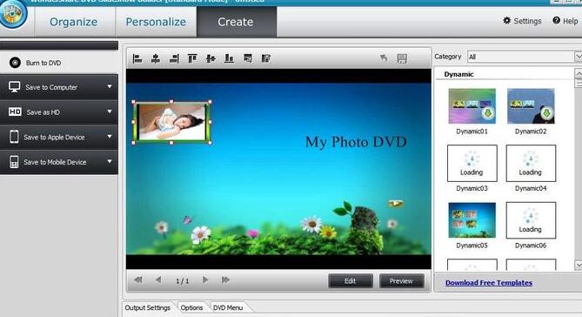The width and height of the screenshot is (582, 317).
Task: Open the Options tab
Action: coord(191,307)
